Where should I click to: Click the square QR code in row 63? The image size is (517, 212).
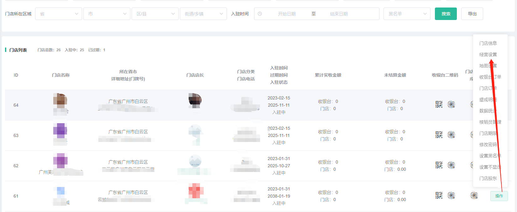tap(439, 135)
